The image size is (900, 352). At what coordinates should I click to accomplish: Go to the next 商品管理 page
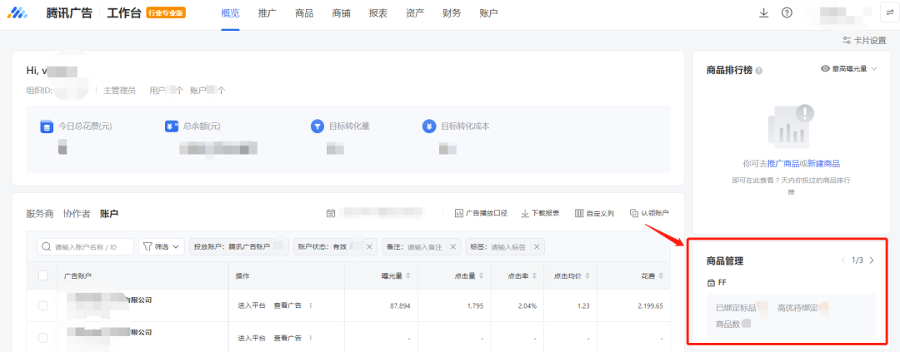872,260
